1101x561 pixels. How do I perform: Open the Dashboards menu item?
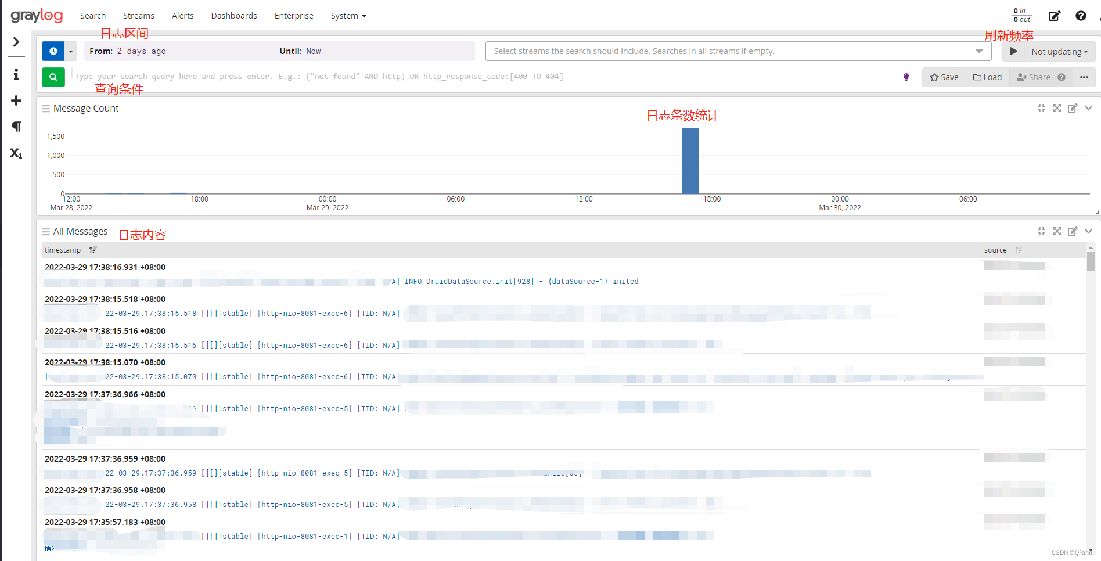click(x=234, y=16)
